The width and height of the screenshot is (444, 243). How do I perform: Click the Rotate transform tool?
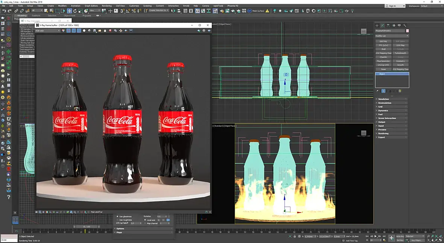75,11
